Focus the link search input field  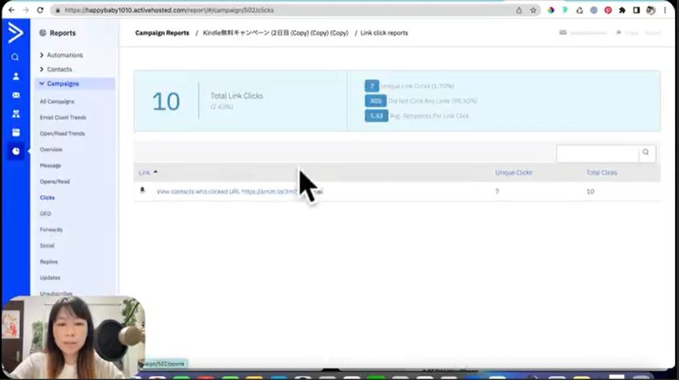(x=597, y=153)
